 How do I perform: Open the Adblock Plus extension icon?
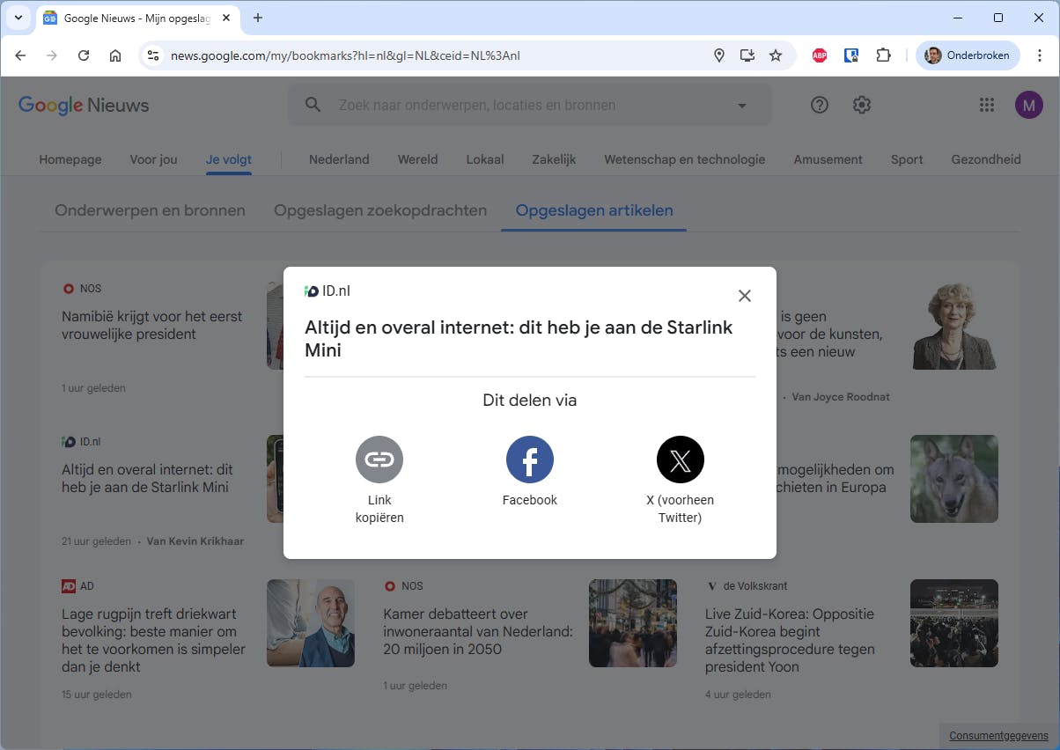[819, 55]
